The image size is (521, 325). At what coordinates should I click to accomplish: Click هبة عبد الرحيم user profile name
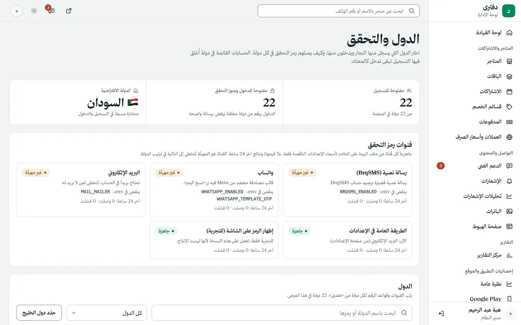[484, 310]
